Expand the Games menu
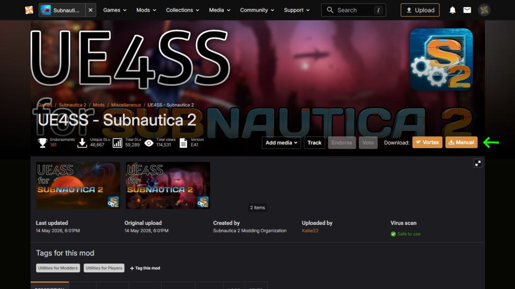The image size is (515, 289). click(x=115, y=10)
